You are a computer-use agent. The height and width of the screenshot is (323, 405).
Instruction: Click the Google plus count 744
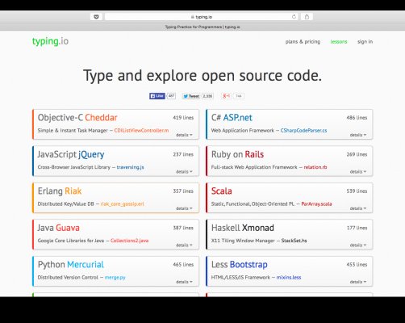tap(239, 96)
